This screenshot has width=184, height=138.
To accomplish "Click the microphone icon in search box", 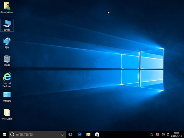I will (62, 134).
